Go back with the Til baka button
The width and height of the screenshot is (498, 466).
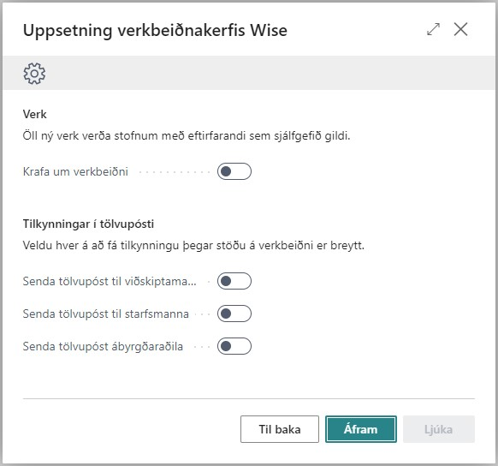(x=280, y=429)
